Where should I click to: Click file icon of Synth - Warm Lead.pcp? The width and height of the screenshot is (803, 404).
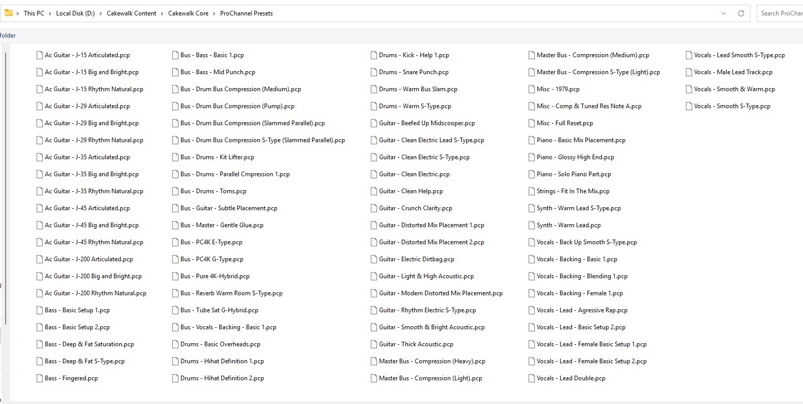pyautogui.click(x=532, y=225)
